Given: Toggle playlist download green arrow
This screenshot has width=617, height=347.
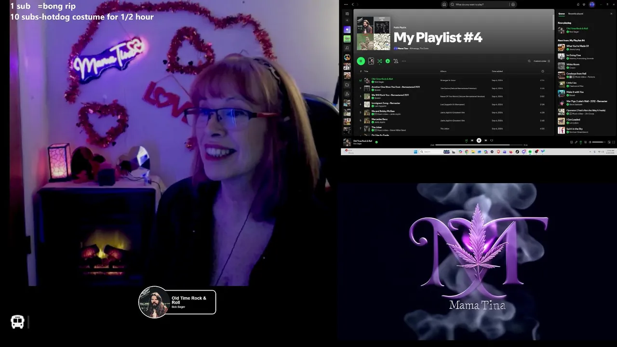Looking at the screenshot, I should coord(388,61).
